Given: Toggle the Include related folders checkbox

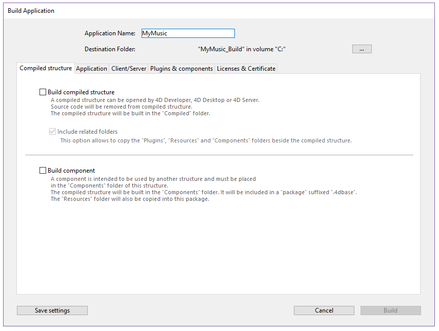Looking at the screenshot, I should click(52, 132).
